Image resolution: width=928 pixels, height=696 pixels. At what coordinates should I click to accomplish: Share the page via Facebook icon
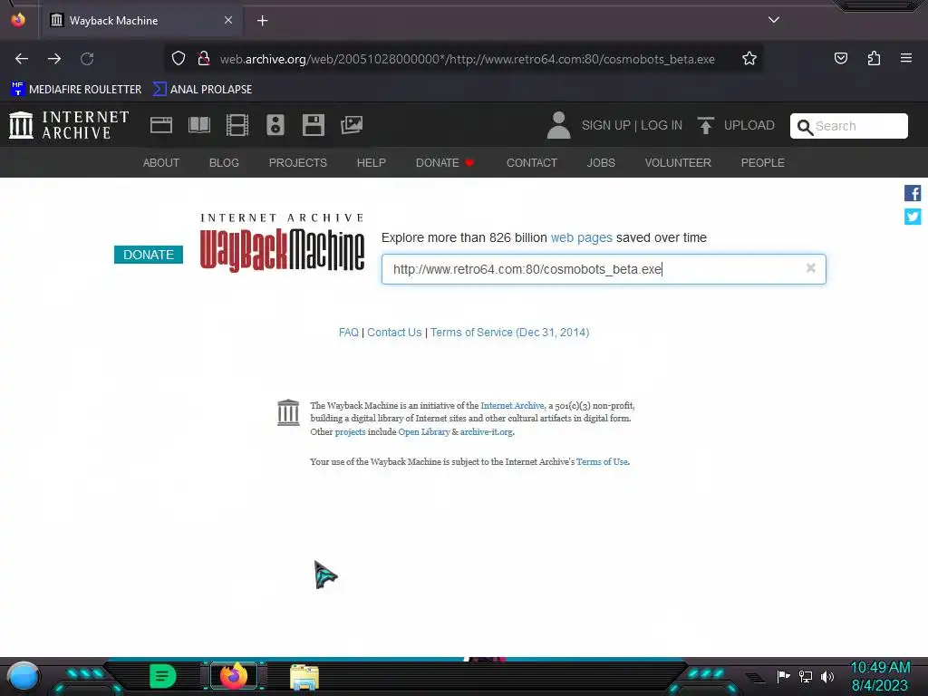coord(913,194)
